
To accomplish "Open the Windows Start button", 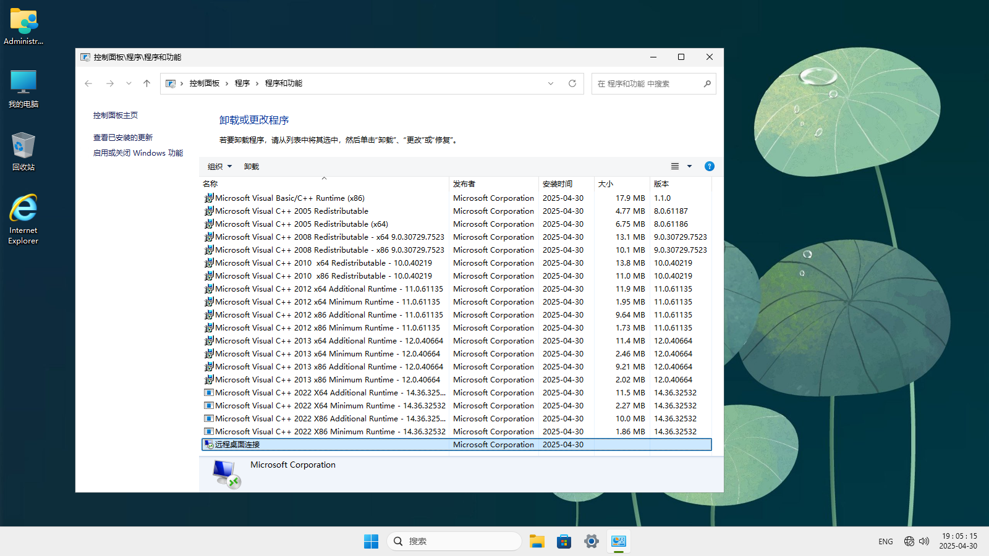I will tap(371, 542).
